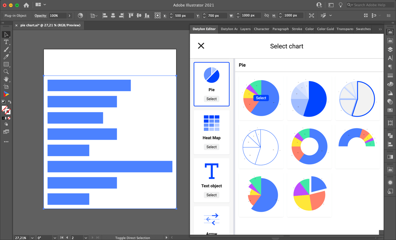Viewport: 396px width, 240px height.
Task: Select the Rectangle tool
Action: (x=6, y=64)
